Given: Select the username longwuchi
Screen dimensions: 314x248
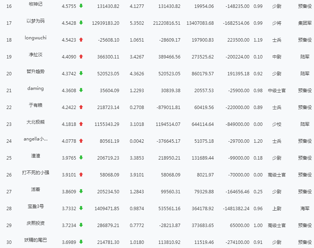Looking at the screenshot, I should click(x=36, y=38).
